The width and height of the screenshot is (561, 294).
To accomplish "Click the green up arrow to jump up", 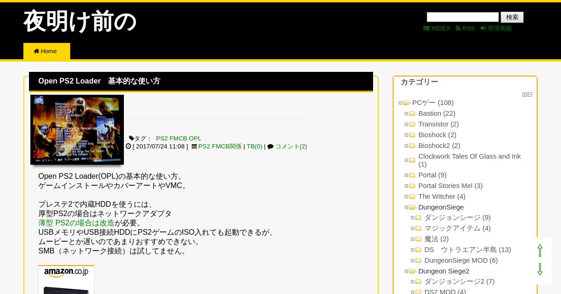I will 540,251.
